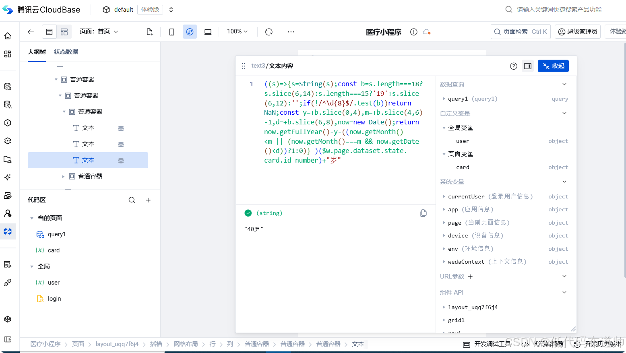
Task: Toggle the phone preview mode
Action: [171, 31]
